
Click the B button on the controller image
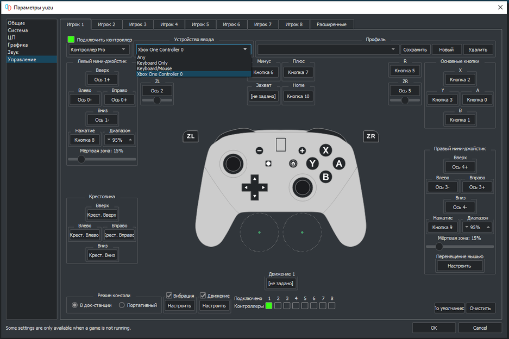pyautogui.click(x=325, y=176)
